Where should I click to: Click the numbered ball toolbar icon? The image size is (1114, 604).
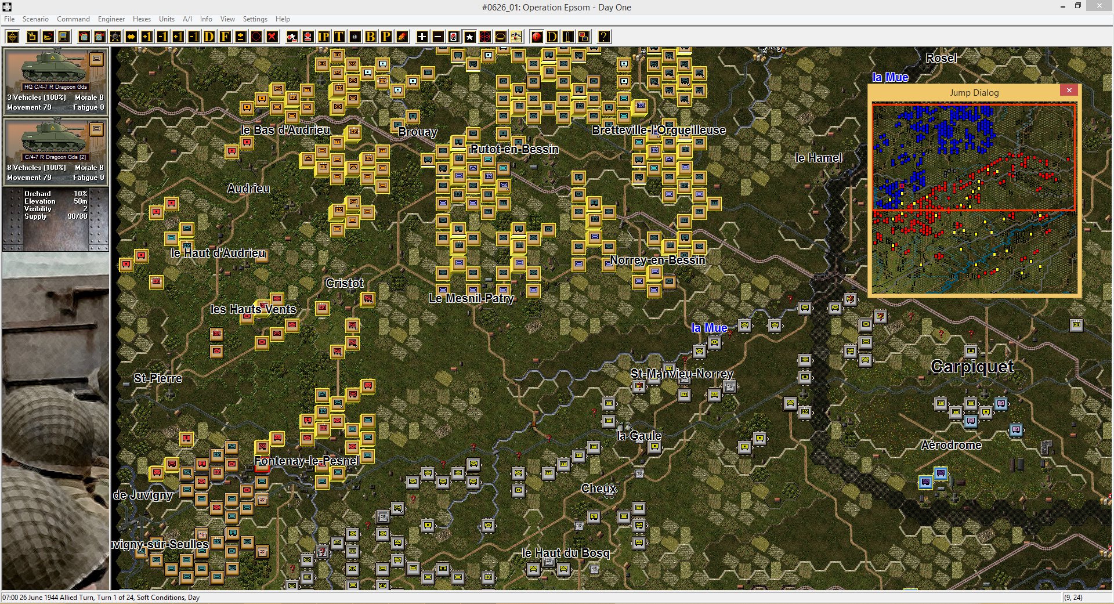pyautogui.click(x=355, y=37)
